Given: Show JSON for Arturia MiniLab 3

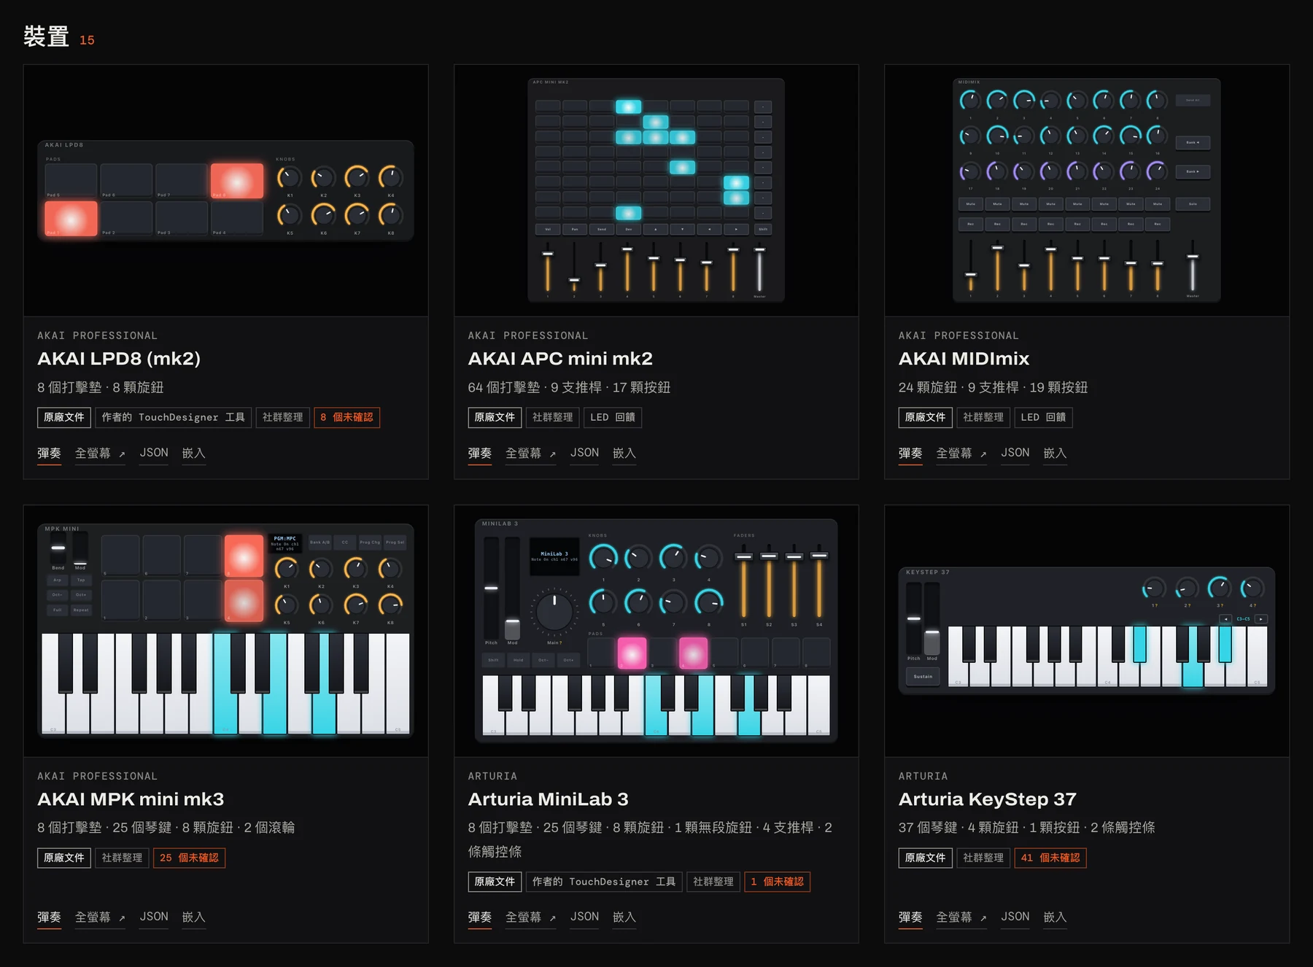Looking at the screenshot, I should (x=584, y=917).
